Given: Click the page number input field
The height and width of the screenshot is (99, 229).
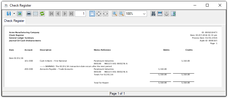Looking at the screenshot, I should 80,14.
